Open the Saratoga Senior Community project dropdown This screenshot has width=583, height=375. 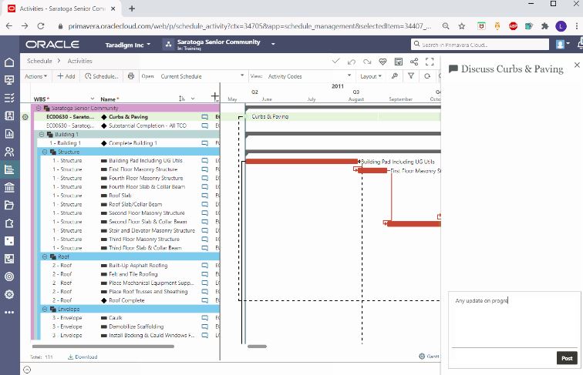click(x=272, y=44)
